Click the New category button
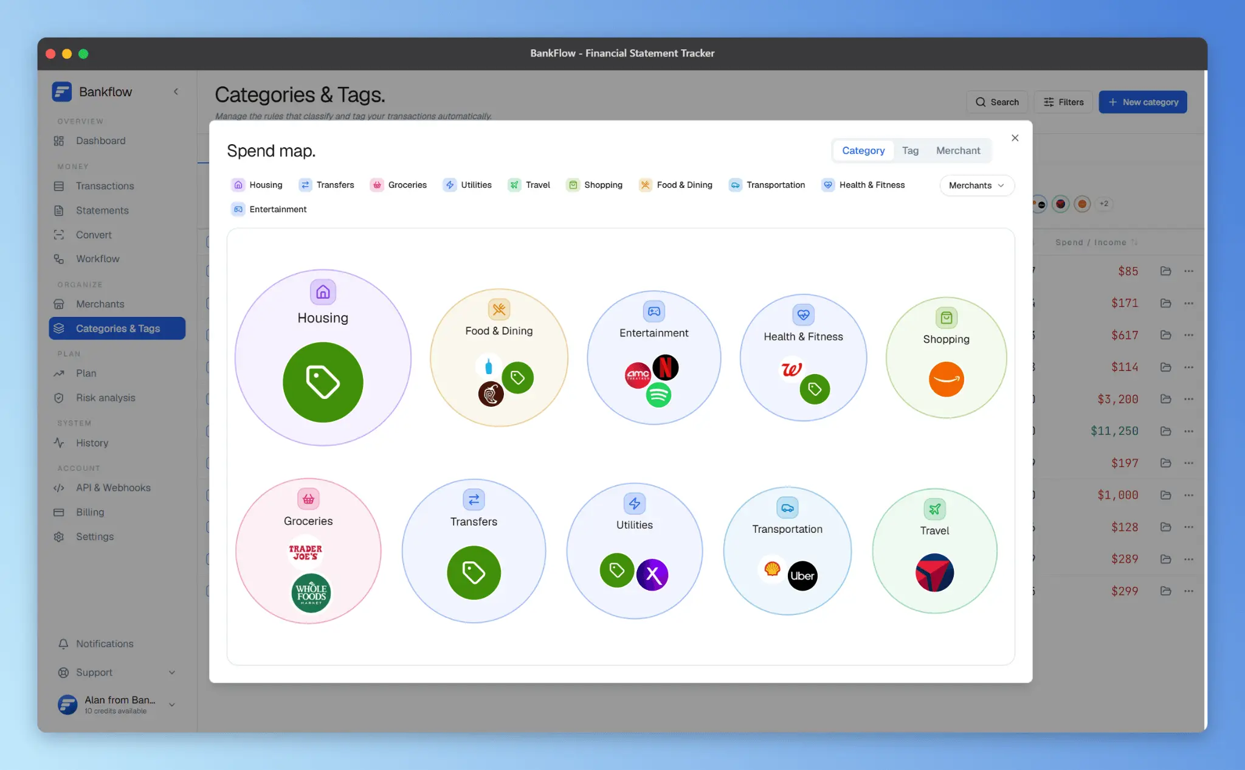Image resolution: width=1245 pixels, height=770 pixels. (x=1142, y=102)
